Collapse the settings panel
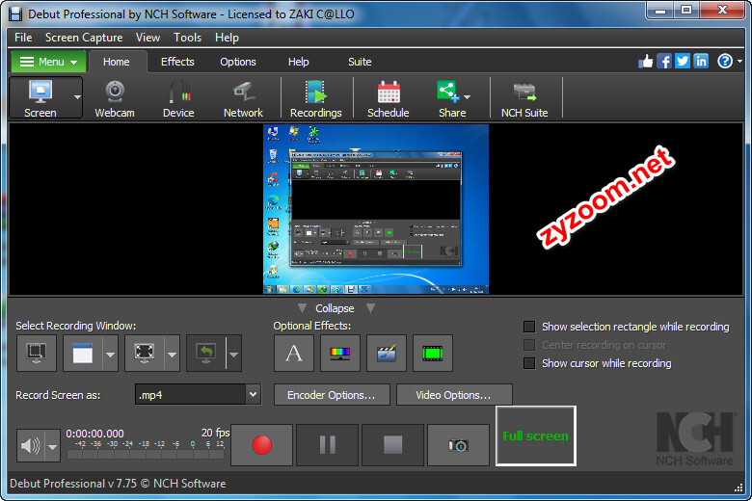 pos(335,308)
